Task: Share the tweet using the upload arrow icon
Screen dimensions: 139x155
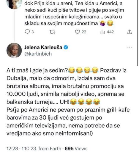Action: click(x=129, y=32)
